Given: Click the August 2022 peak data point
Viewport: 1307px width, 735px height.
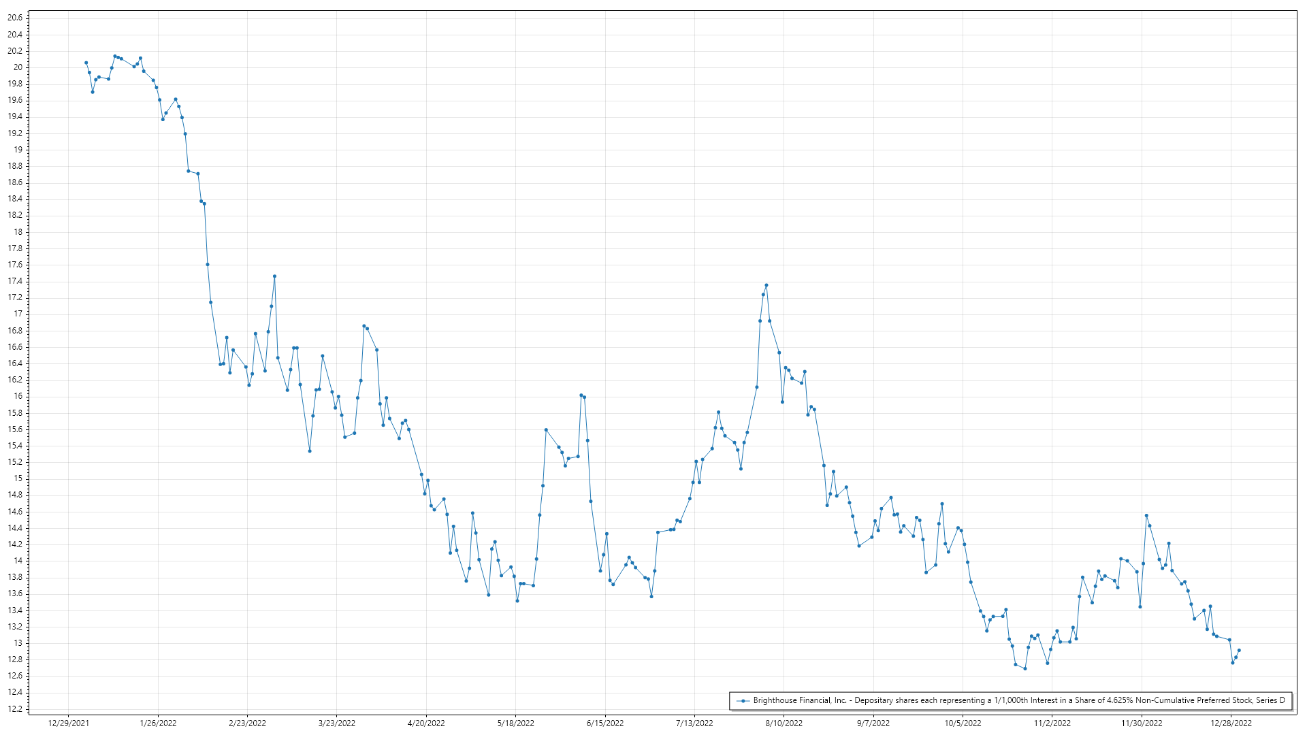Looking at the screenshot, I should coord(767,285).
